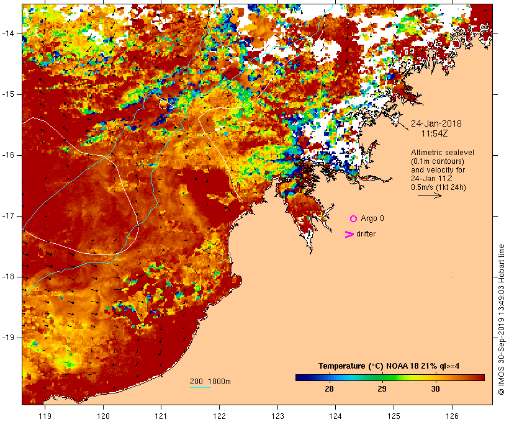
Task: Click longitude label 125
Action: pos(394,416)
